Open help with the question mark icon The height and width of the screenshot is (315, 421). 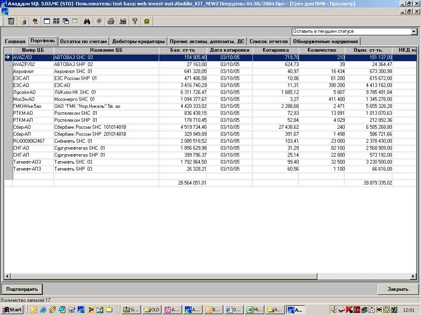(135, 21)
